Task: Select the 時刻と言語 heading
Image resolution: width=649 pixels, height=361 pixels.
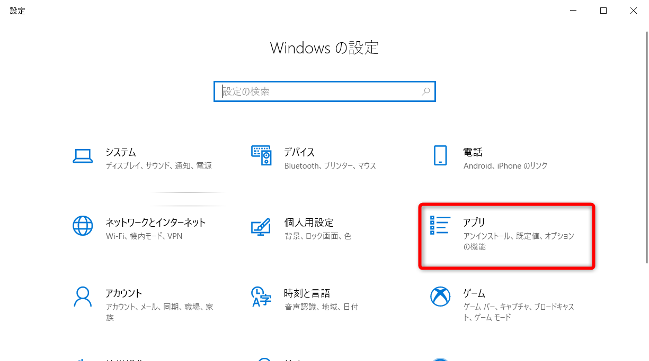Action: [x=307, y=293]
